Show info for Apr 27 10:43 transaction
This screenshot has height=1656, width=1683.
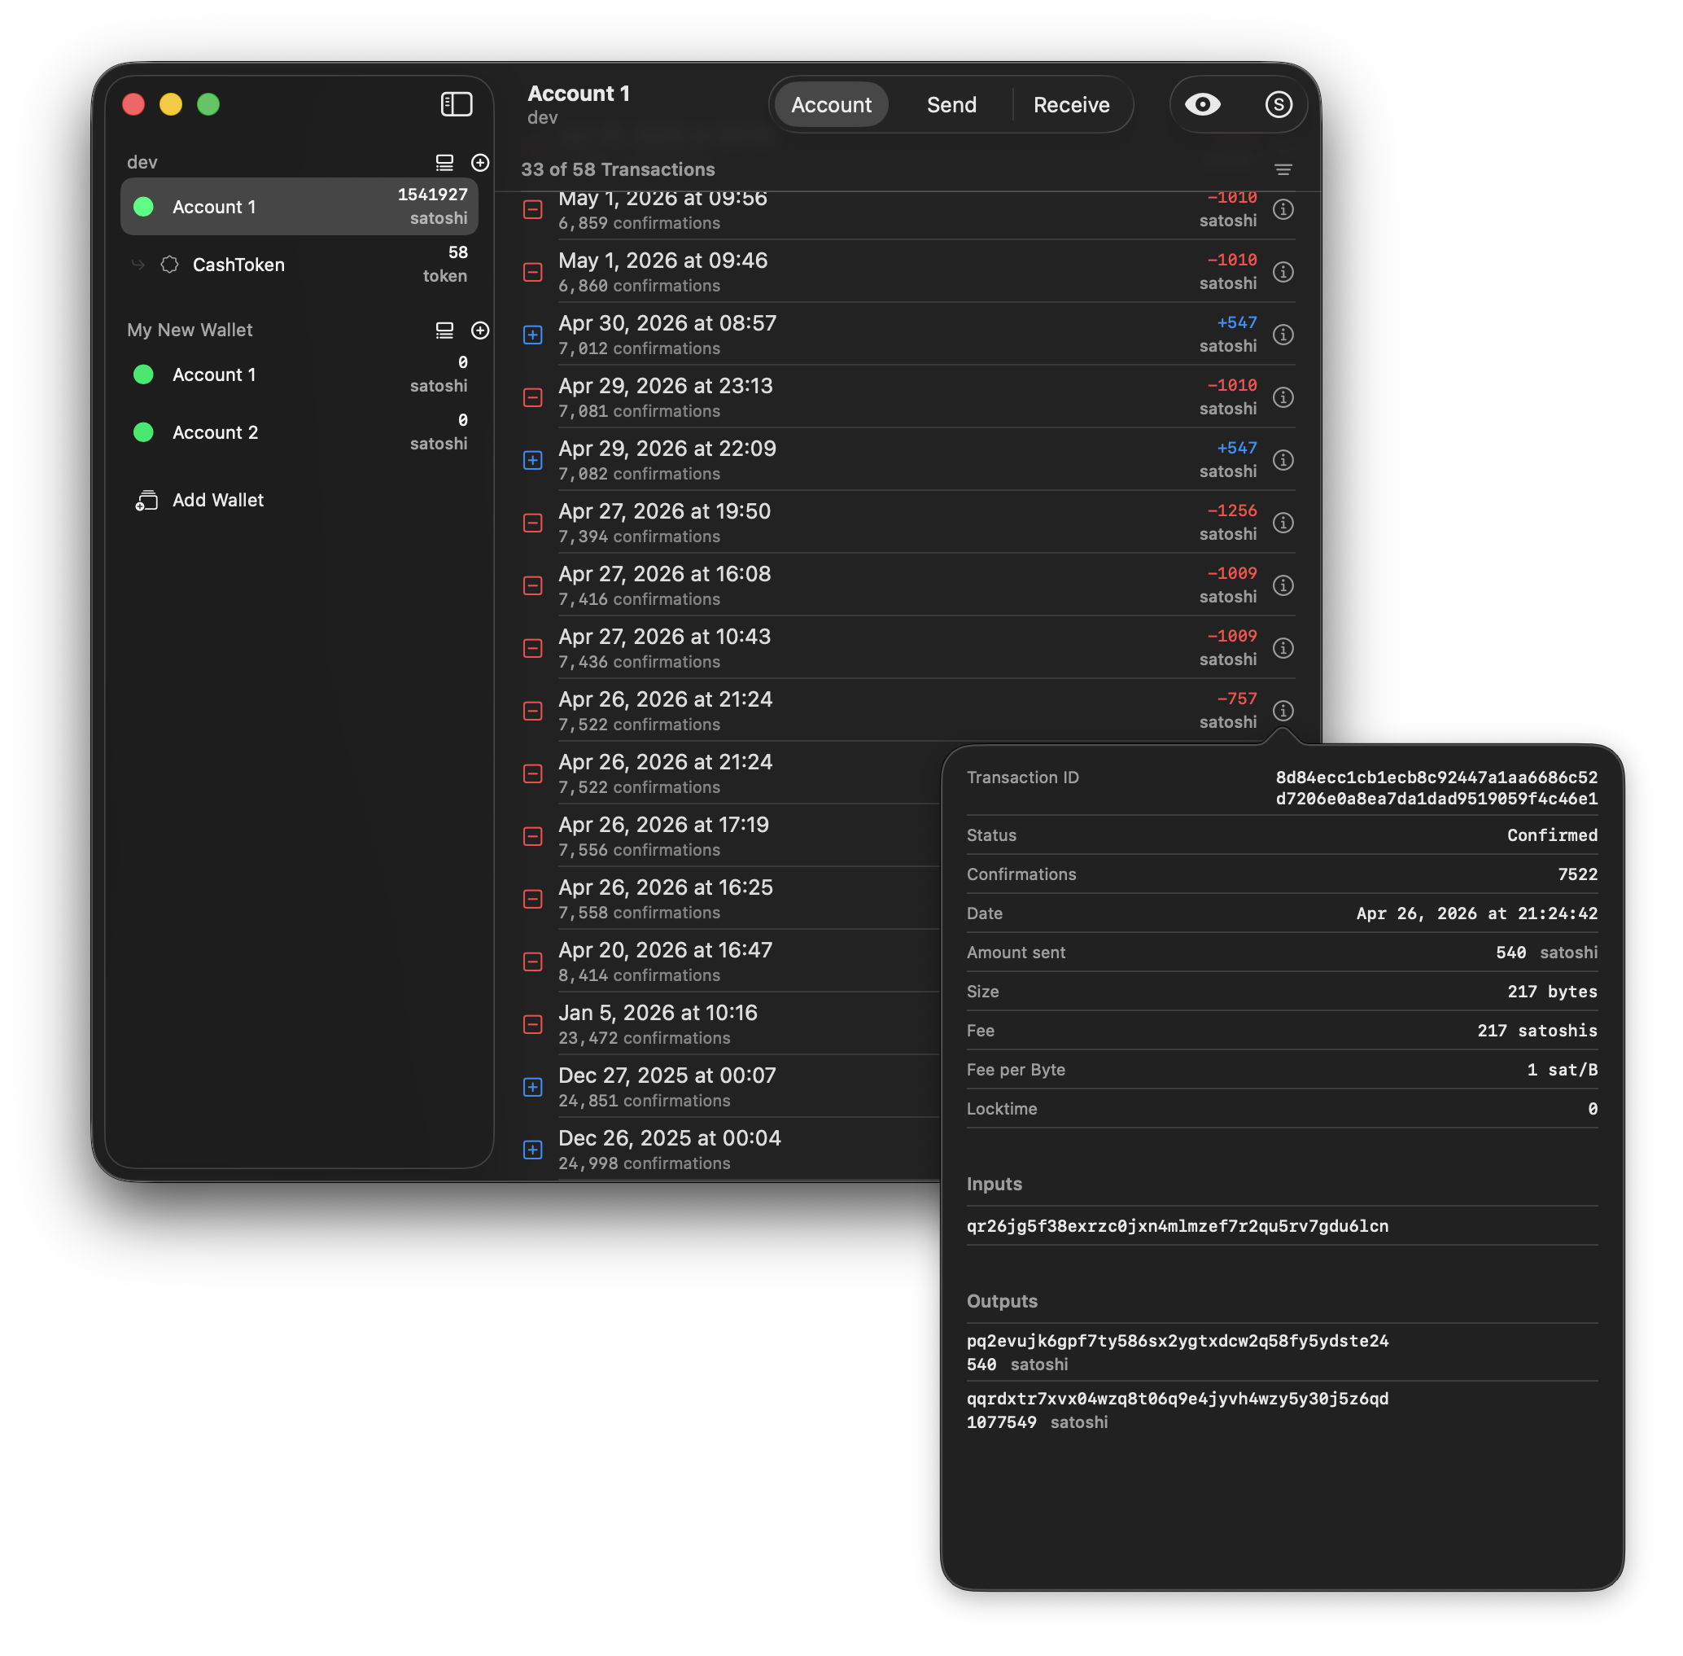click(1283, 648)
